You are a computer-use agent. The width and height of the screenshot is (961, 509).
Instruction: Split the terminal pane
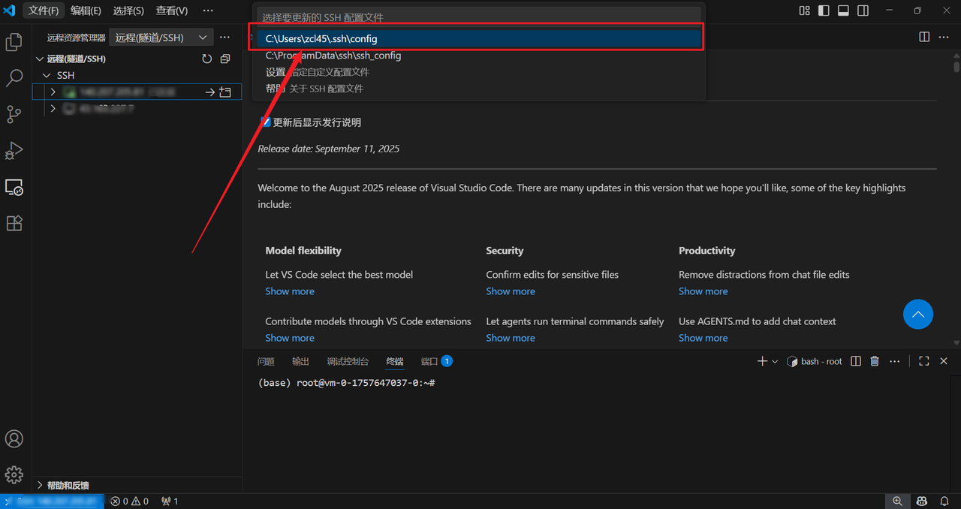[x=856, y=361]
